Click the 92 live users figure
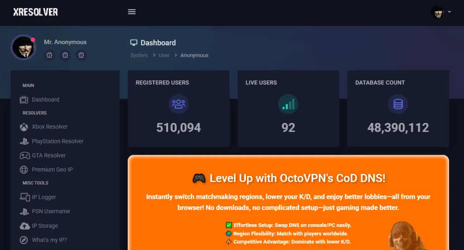 (x=288, y=127)
